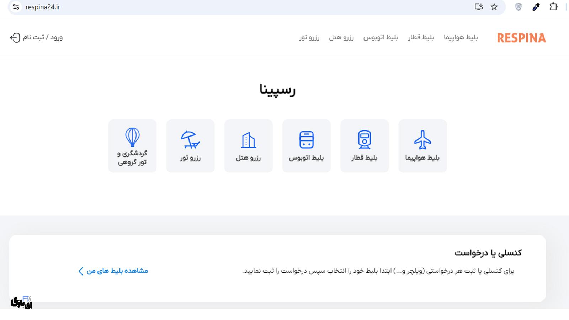Click the کنسلی یا درخواست heading
569x320 pixels.
click(x=488, y=253)
